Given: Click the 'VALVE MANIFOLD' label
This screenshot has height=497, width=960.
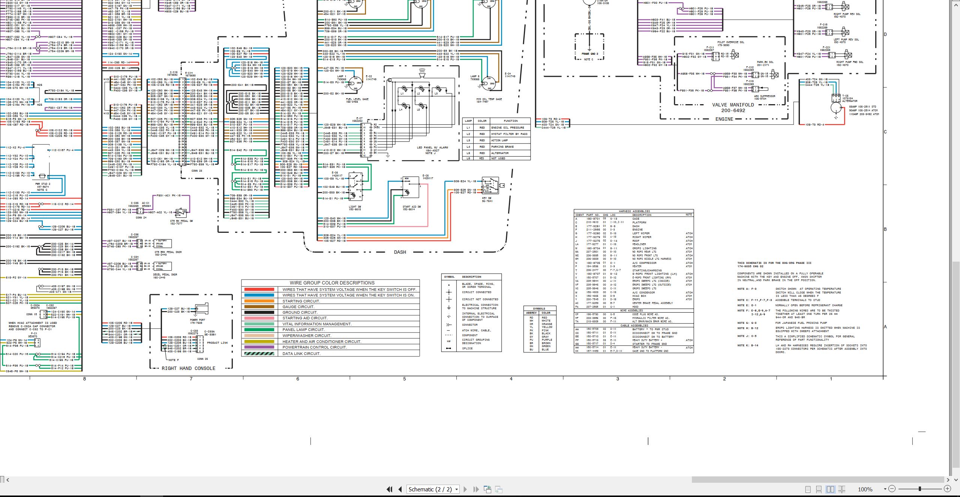Looking at the screenshot, I should (733, 105).
